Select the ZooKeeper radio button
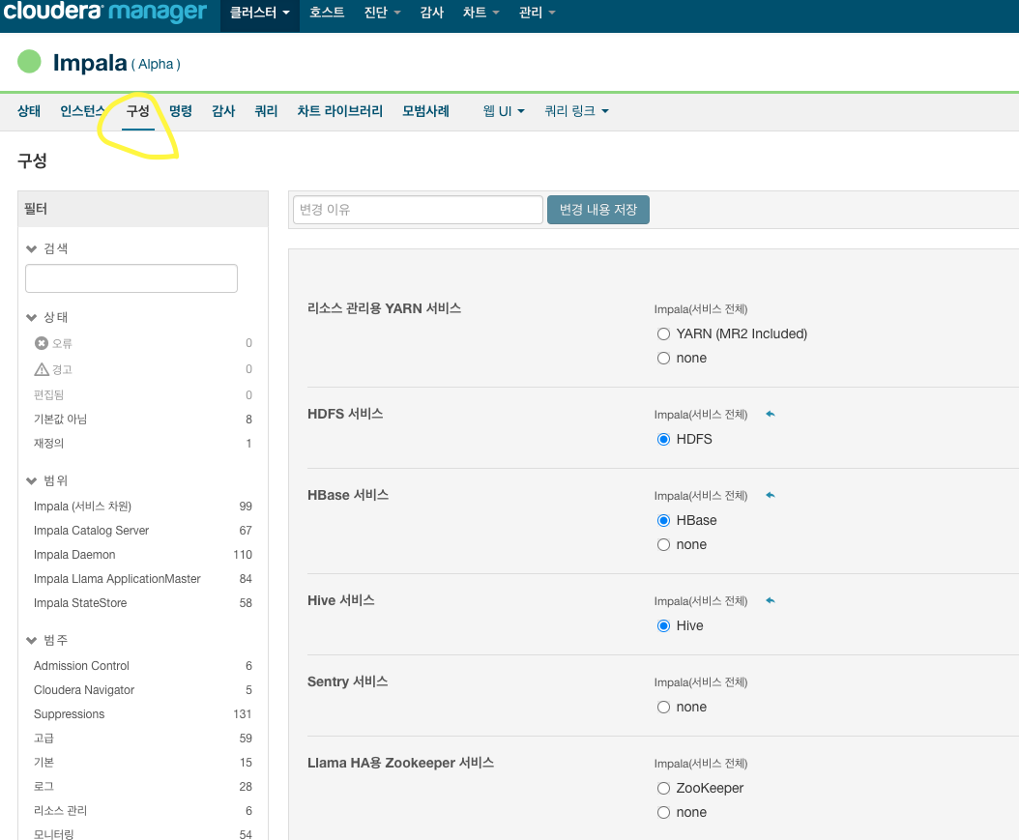The width and height of the screenshot is (1019, 840). (663, 788)
